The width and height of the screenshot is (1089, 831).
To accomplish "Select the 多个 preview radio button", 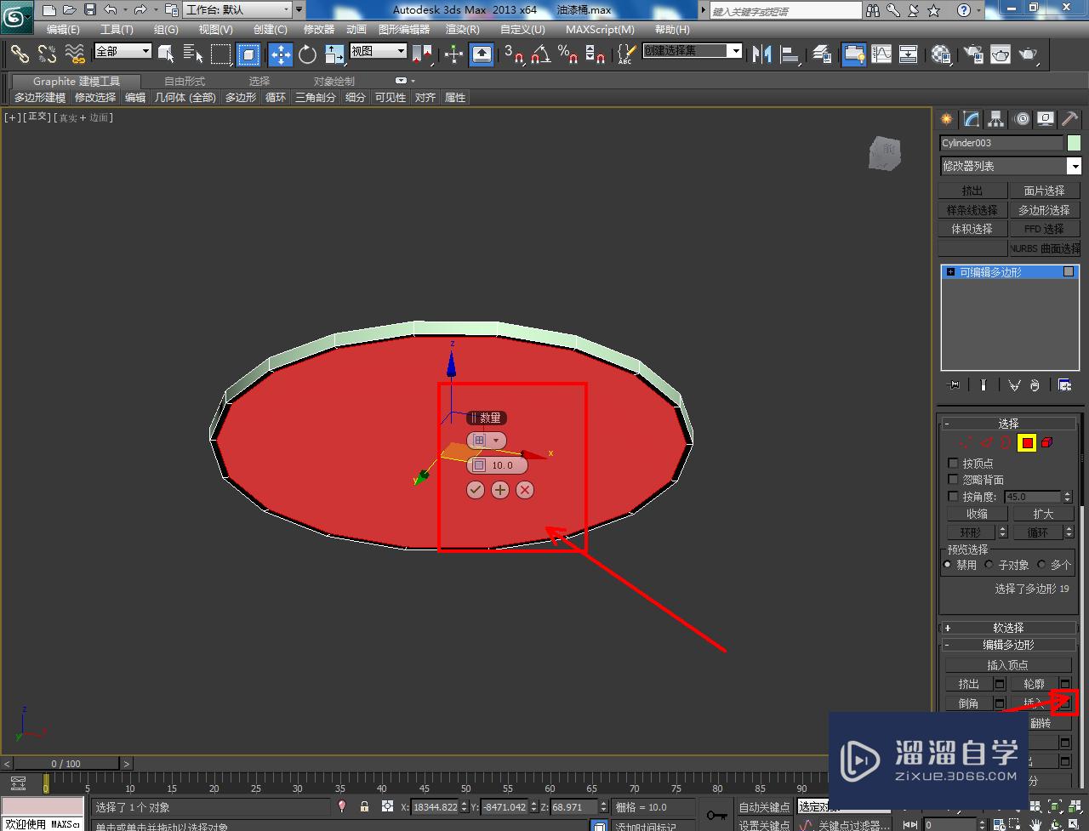I will pos(1041,565).
